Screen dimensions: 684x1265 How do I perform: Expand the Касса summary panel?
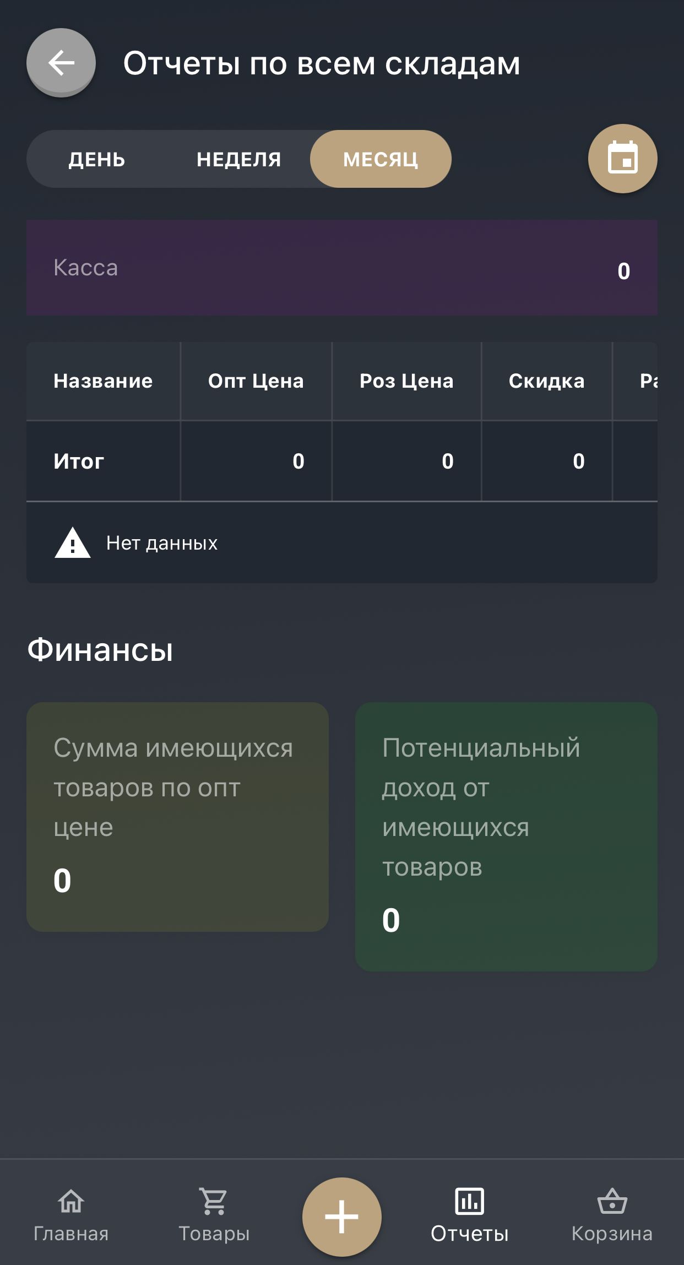tap(341, 268)
